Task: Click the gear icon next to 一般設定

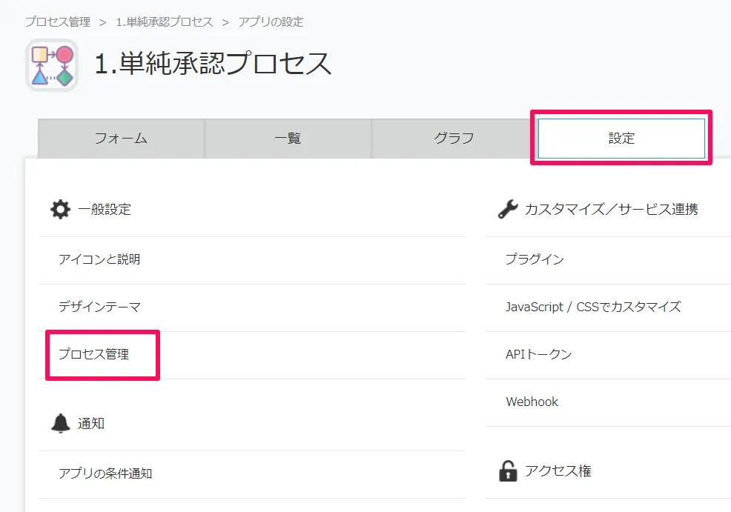Action: tap(61, 210)
